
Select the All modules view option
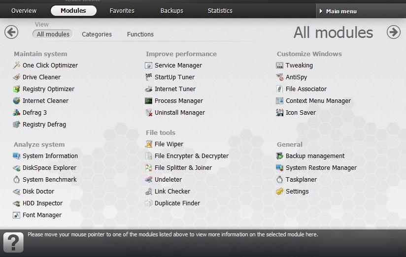click(x=53, y=34)
